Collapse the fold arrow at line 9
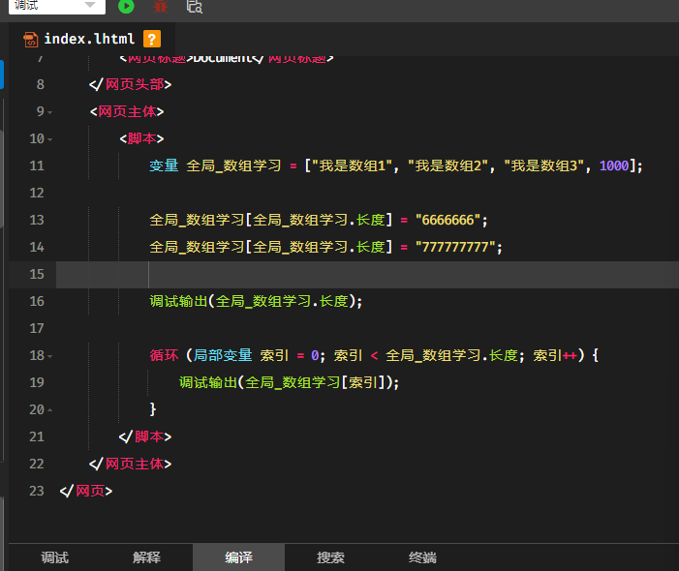Screen dimensions: 679x571 coord(49,112)
